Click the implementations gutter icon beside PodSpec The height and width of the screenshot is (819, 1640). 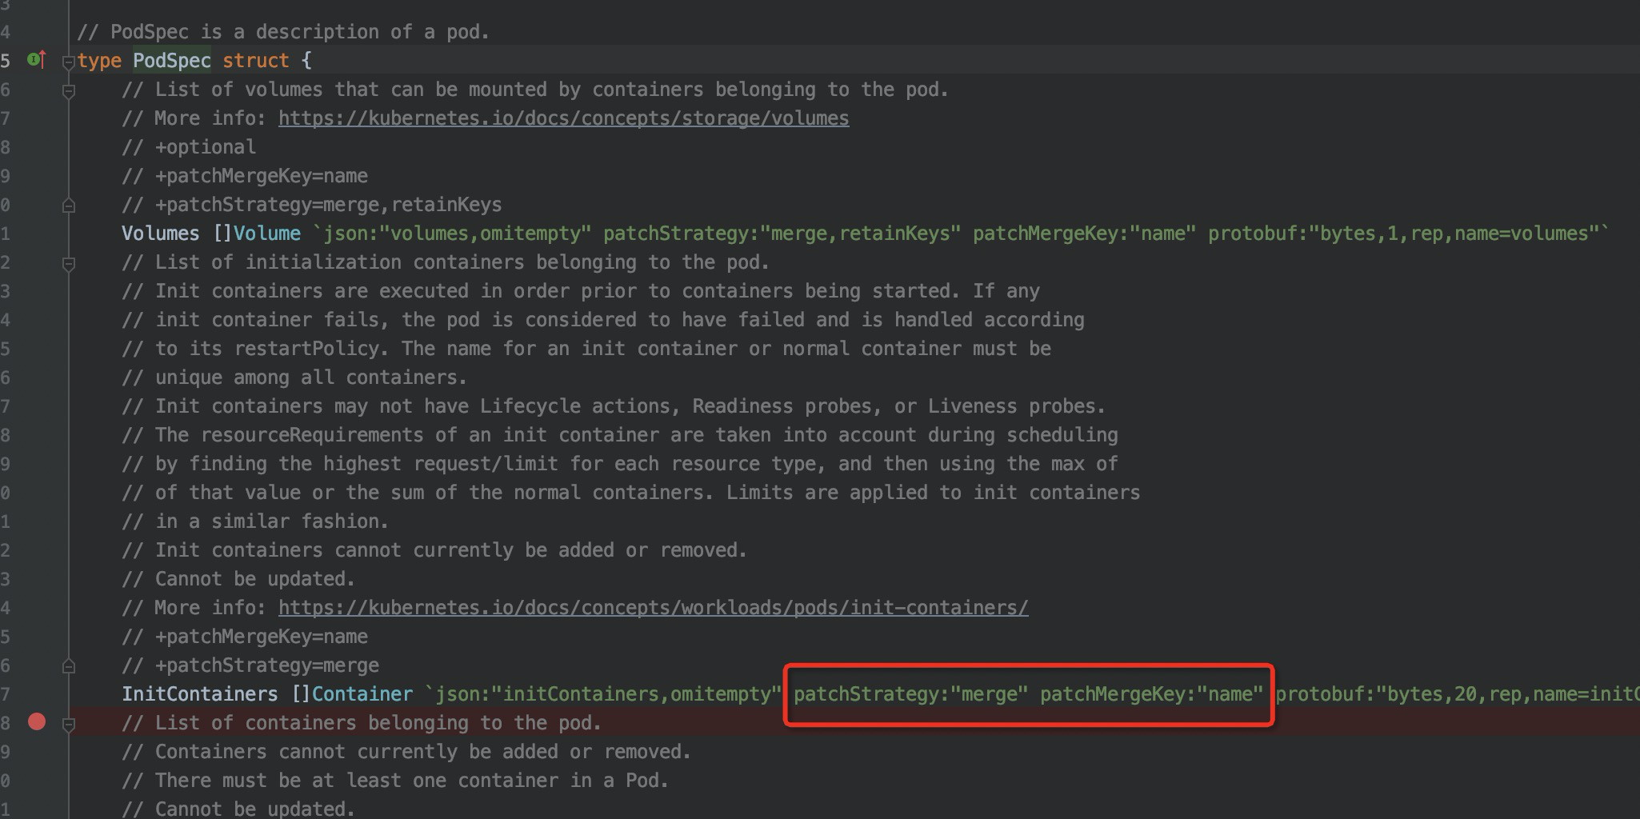[x=37, y=59]
